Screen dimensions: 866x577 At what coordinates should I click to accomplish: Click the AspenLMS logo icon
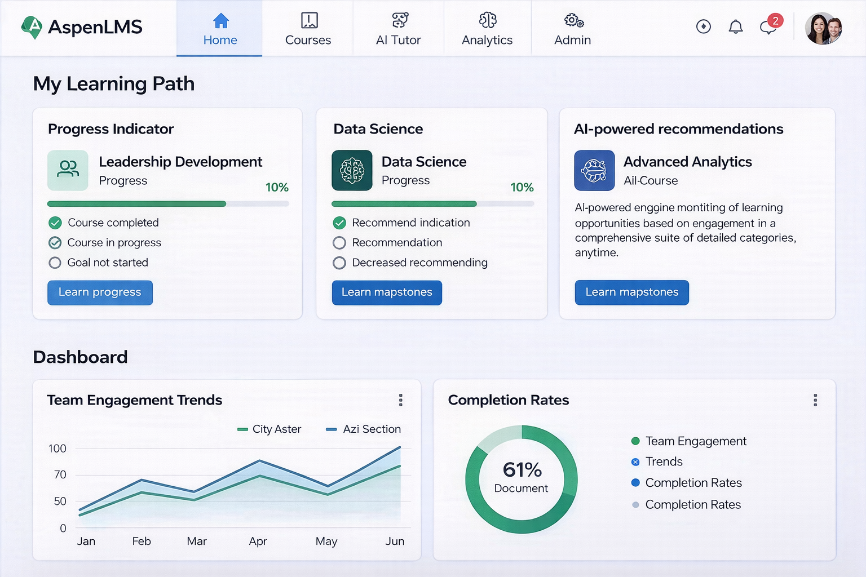32,27
